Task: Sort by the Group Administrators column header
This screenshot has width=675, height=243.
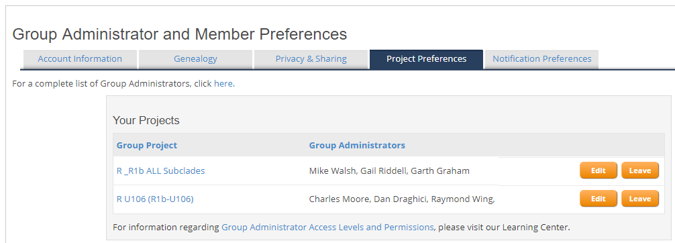Action: [357, 145]
